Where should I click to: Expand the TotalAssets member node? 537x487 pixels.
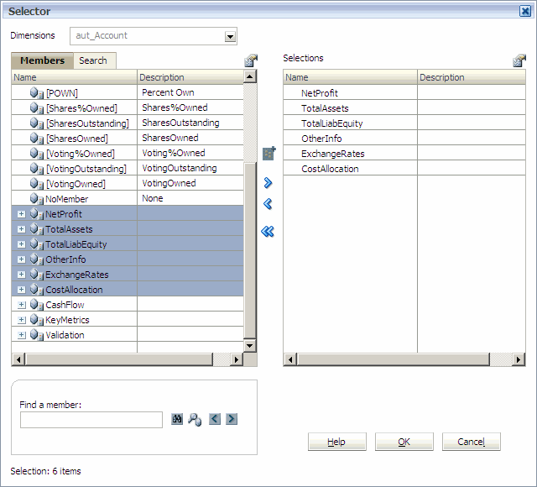21,229
